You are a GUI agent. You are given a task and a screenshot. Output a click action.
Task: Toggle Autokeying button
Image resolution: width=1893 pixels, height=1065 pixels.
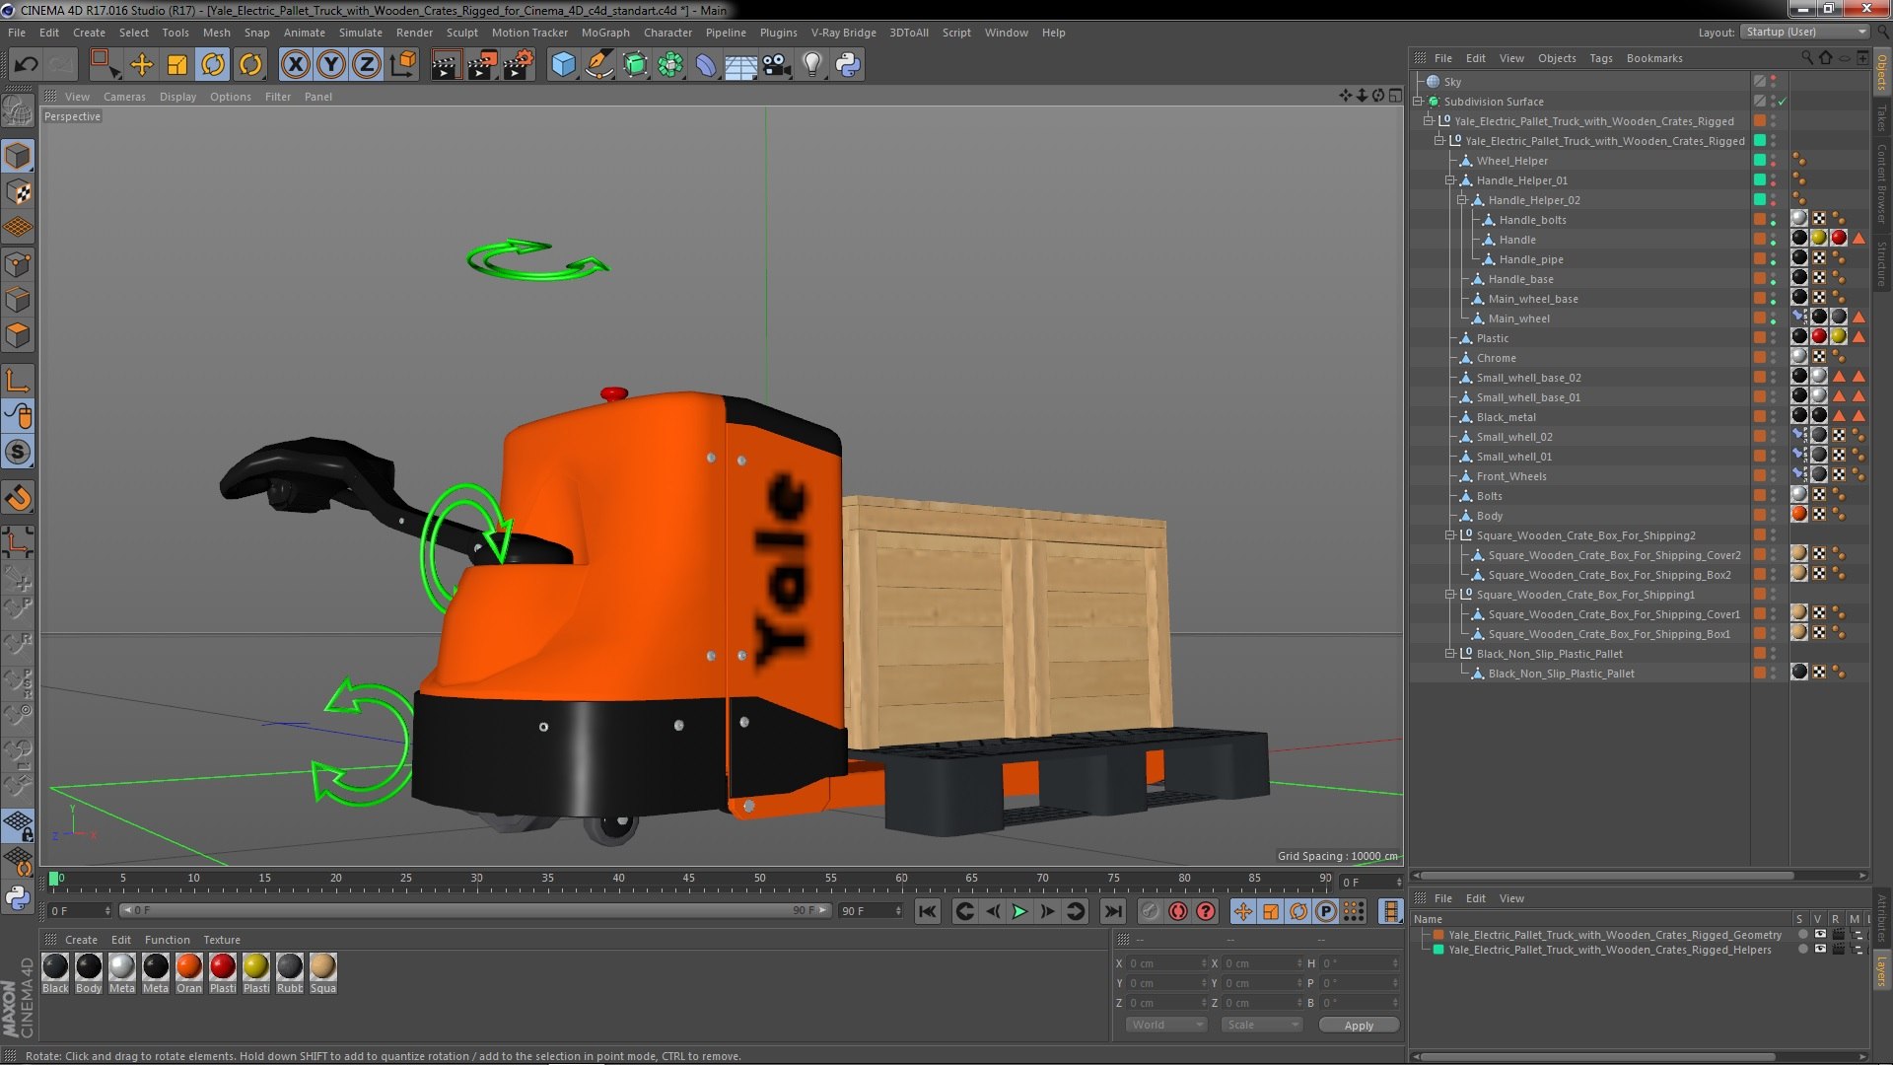pyautogui.click(x=1177, y=912)
